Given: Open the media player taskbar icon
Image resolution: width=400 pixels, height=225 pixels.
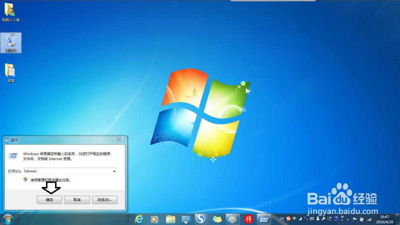Looking at the screenshot, I should [154, 219].
